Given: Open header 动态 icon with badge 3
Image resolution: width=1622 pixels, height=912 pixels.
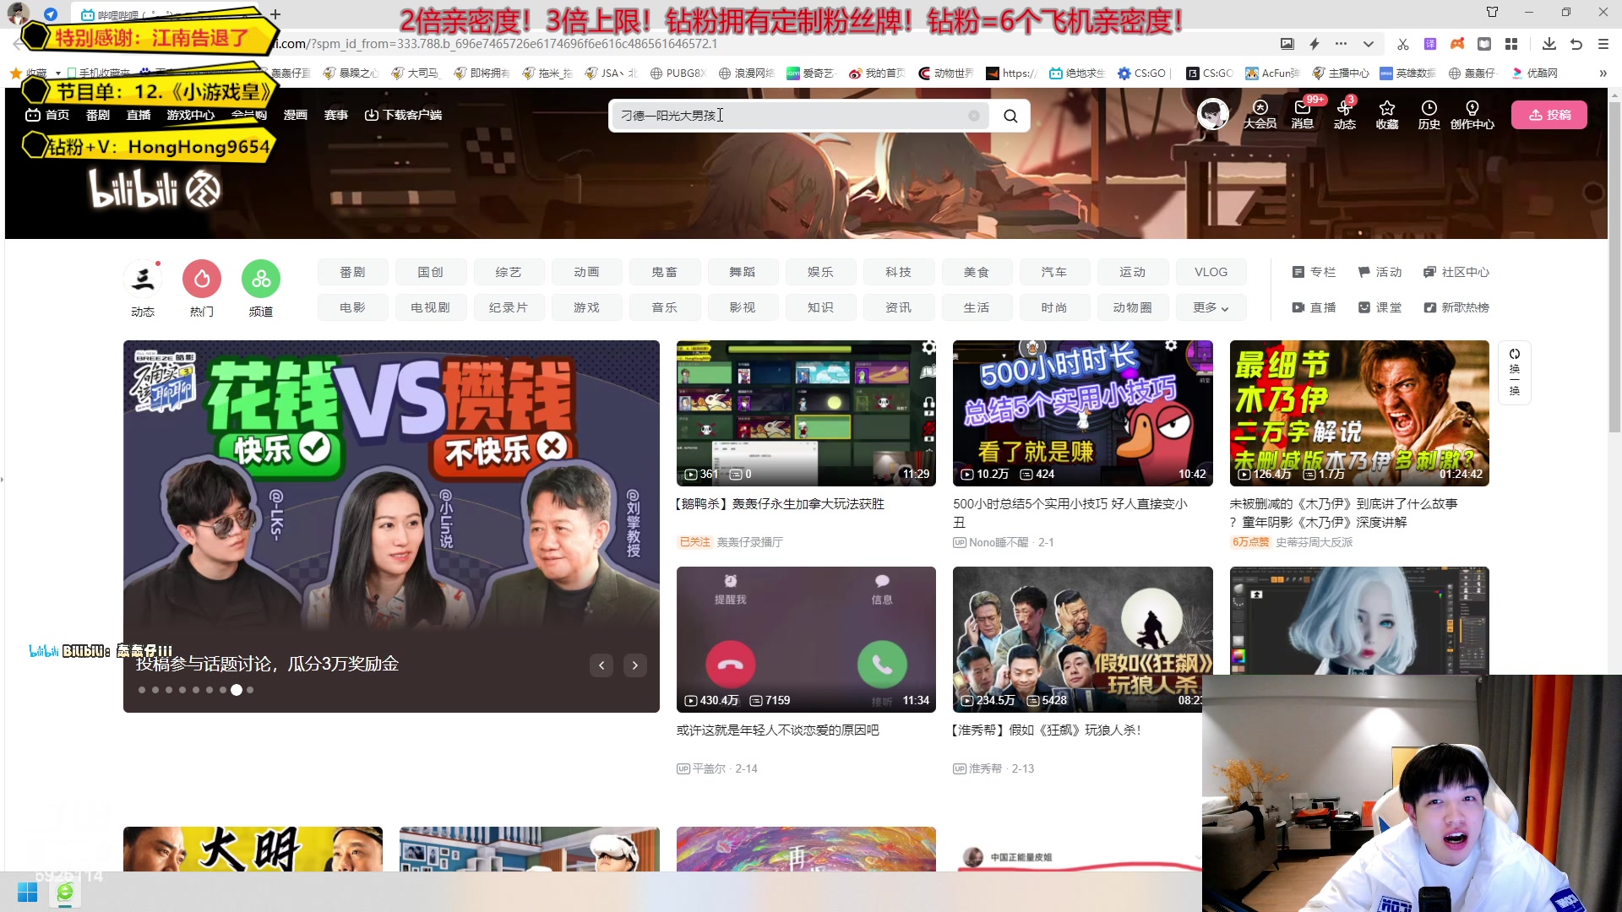Looking at the screenshot, I should (1344, 114).
